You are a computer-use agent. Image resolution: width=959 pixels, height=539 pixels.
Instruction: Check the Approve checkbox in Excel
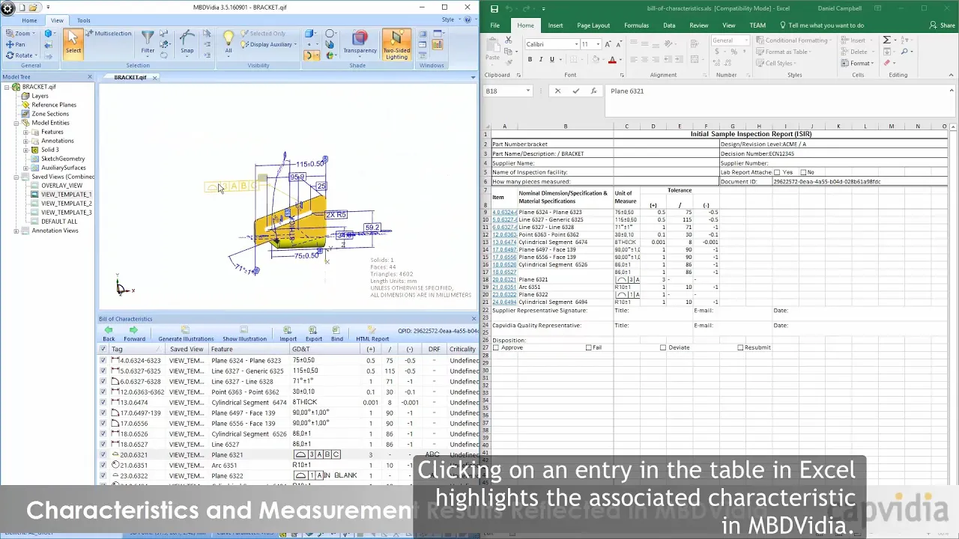pyautogui.click(x=496, y=347)
